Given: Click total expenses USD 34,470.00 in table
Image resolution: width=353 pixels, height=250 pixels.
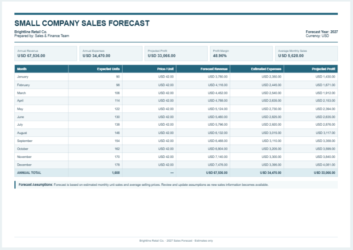Looking at the screenshot, I should coord(271,173).
